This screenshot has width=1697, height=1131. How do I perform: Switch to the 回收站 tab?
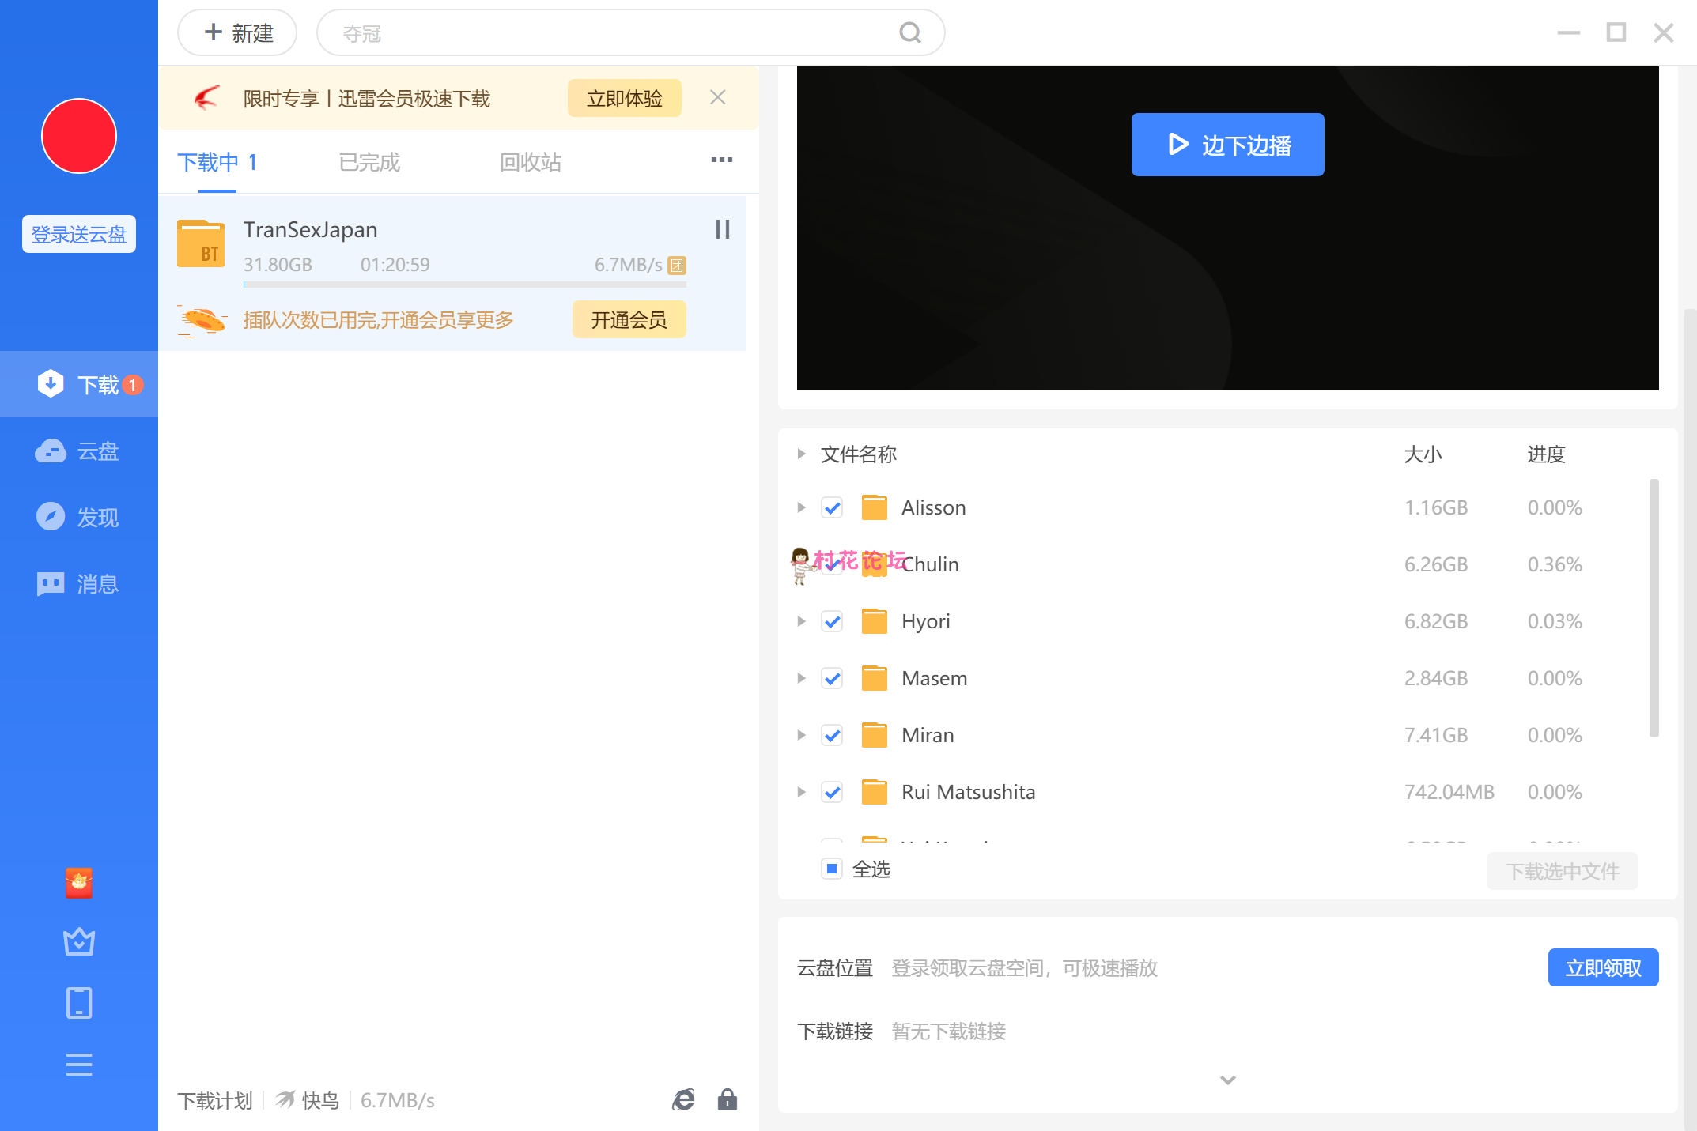(x=531, y=162)
